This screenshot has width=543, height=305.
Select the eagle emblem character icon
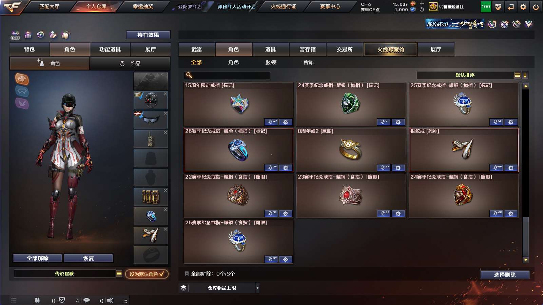coord(22,79)
